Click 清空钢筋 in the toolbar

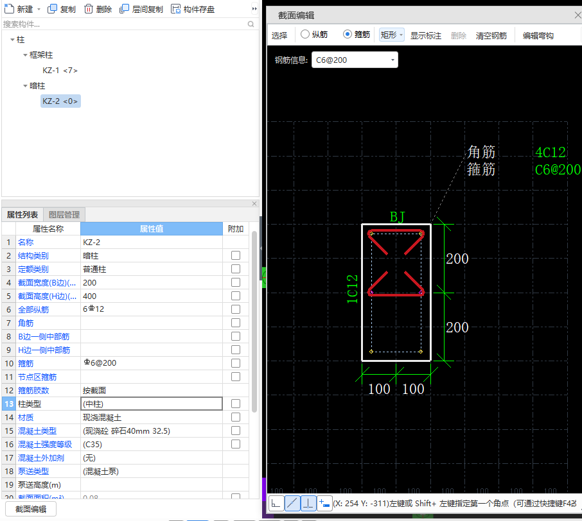491,35
